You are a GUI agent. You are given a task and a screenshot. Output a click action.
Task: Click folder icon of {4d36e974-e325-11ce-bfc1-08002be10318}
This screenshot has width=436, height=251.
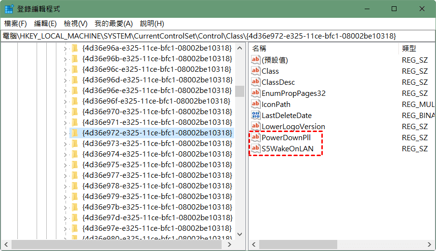tap(75, 154)
